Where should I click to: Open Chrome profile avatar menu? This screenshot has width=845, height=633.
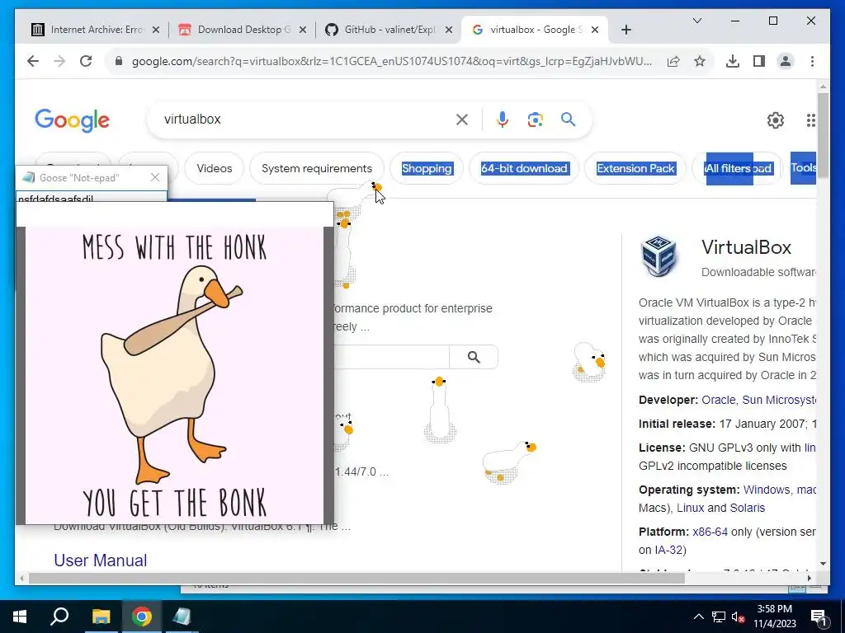click(786, 61)
